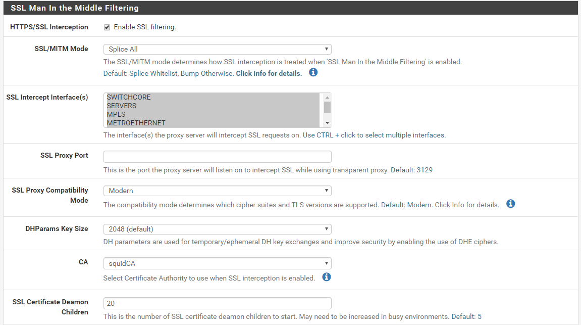Choose MPLS in SSL Intercept Interfaces

(116, 114)
